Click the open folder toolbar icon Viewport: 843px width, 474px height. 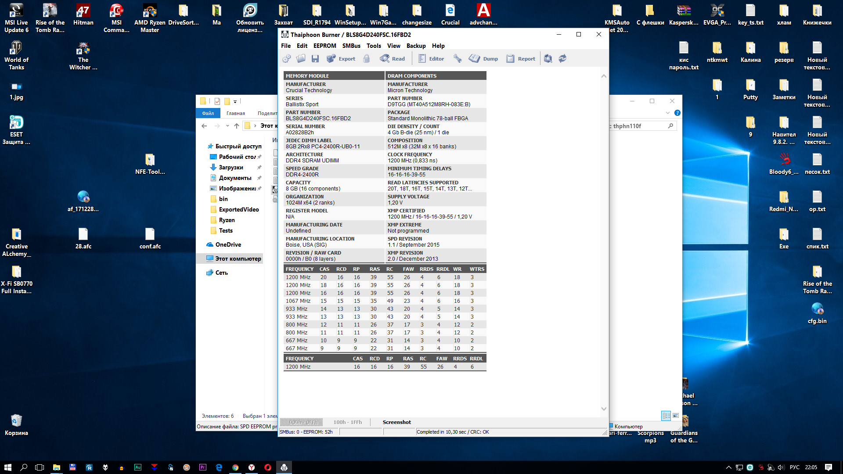point(301,58)
